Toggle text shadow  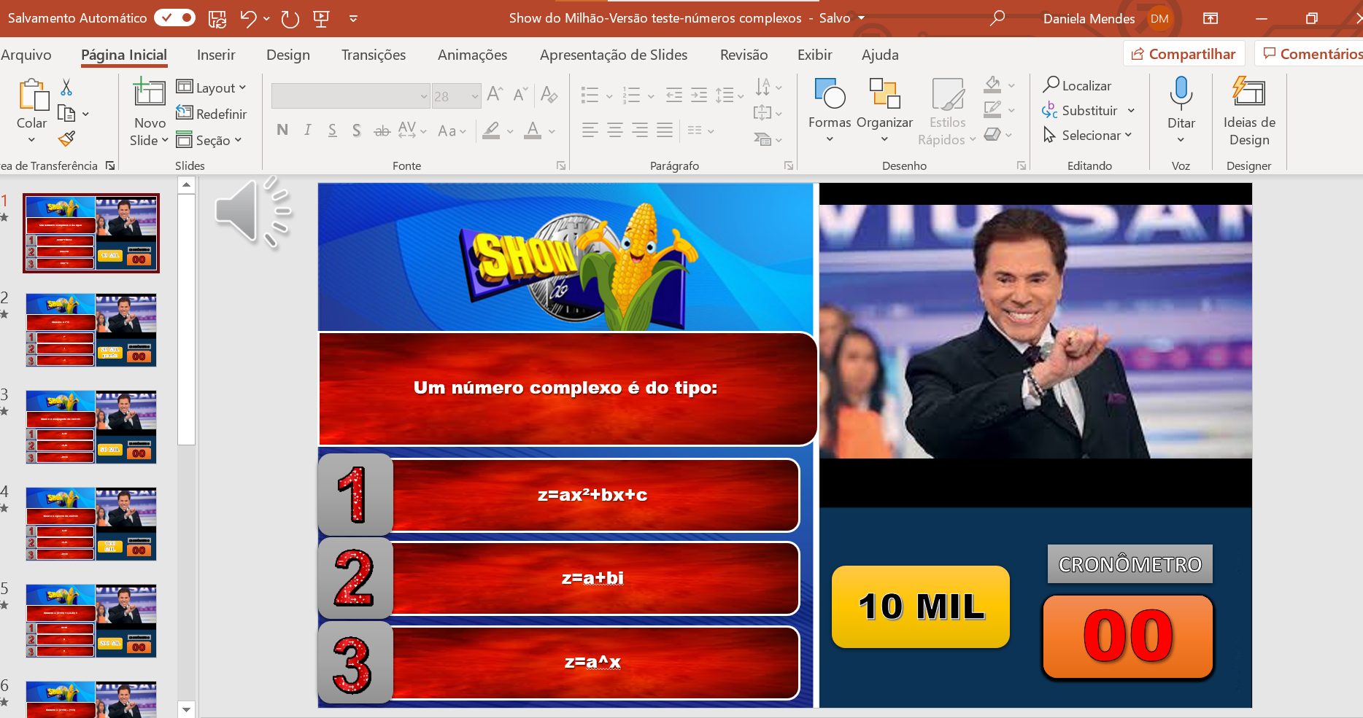click(x=357, y=130)
